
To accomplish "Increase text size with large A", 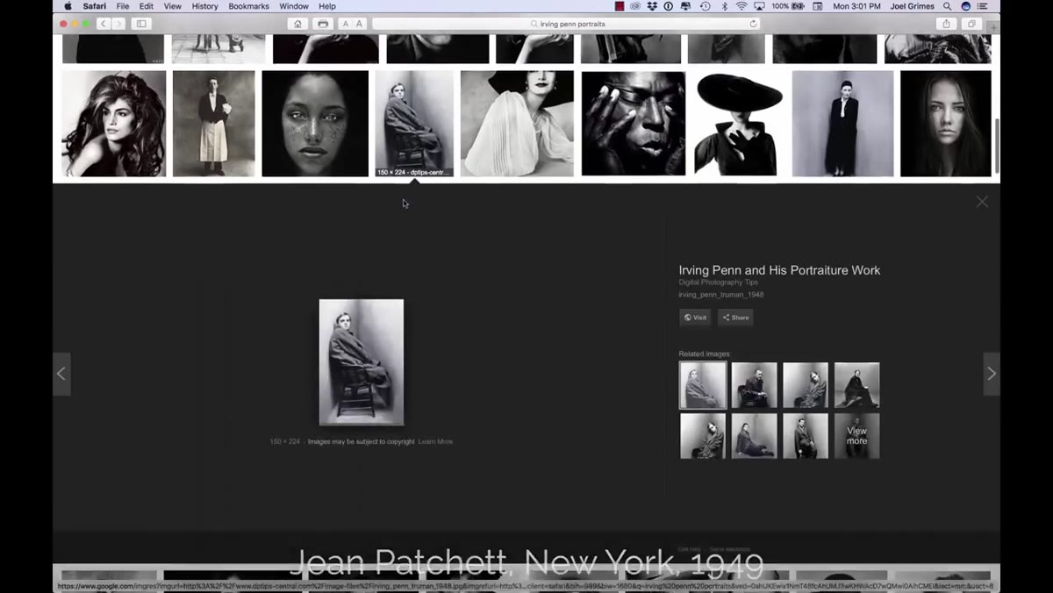I will (x=359, y=24).
